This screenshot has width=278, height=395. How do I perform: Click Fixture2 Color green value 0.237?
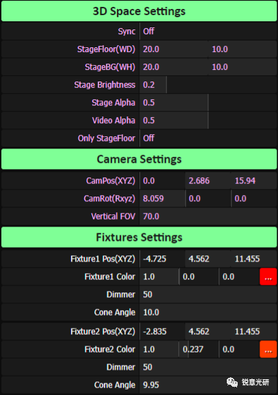(199, 349)
